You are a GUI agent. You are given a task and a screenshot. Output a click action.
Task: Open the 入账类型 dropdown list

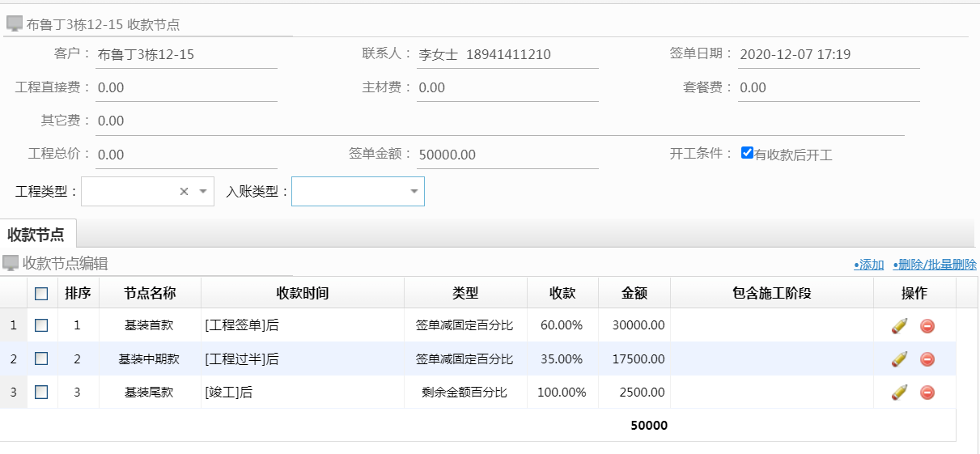pyautogui.click(x=414, y=192)
